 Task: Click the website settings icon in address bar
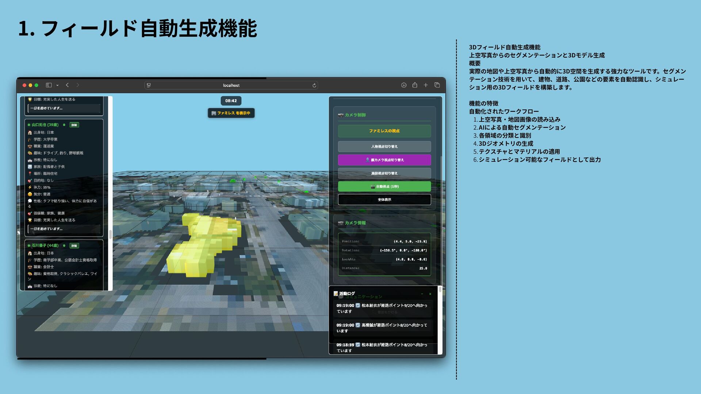(149, 85)
